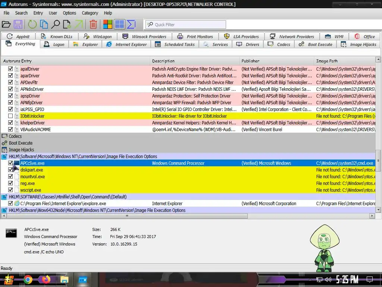
Task: Toggle the Hide Windows entries color logo icon
Action: tap(107, 24)
